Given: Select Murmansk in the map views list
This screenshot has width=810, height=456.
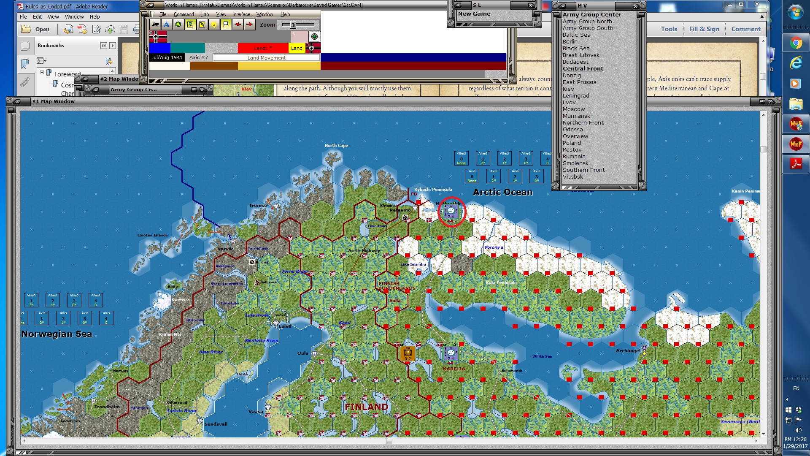Looking at the screenshot, I should click(x=576, y=116).
